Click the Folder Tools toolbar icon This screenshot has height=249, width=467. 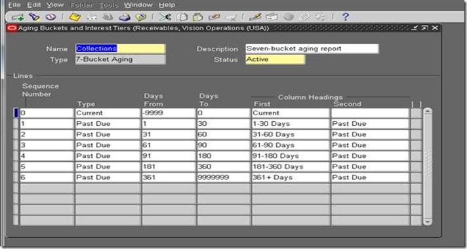click(x=321, y=17)
